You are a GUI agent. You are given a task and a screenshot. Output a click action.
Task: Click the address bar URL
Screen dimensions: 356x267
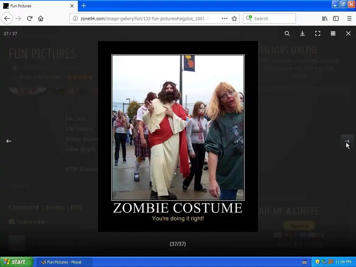click(x=144, y=18)
